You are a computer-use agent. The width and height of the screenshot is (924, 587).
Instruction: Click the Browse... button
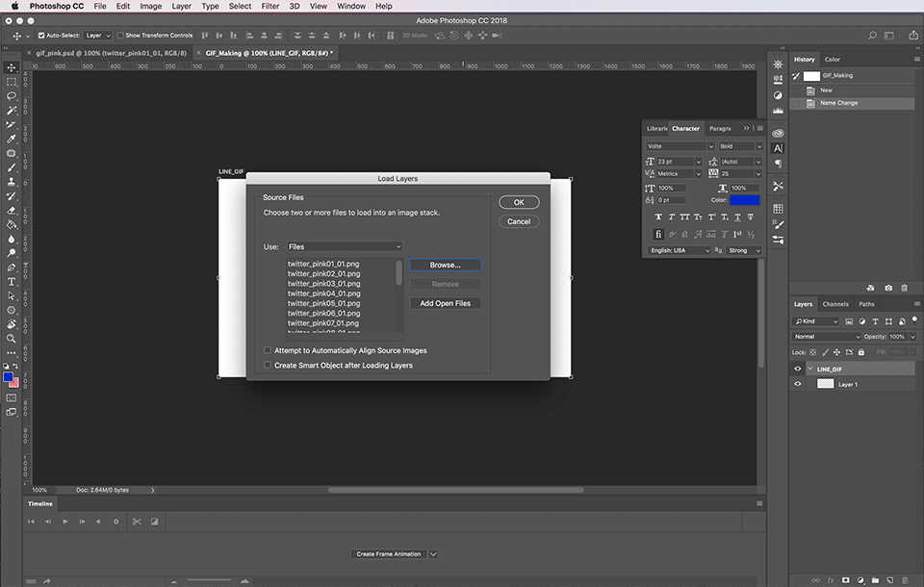pos(445,265)
